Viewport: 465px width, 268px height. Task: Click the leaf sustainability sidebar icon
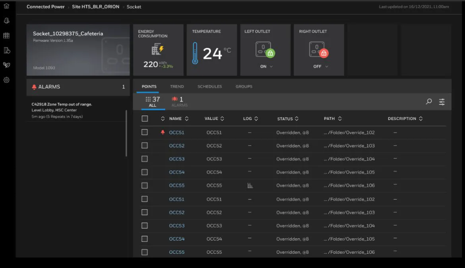[6, 65]
